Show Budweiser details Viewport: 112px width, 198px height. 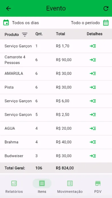[x=93, y=156]
